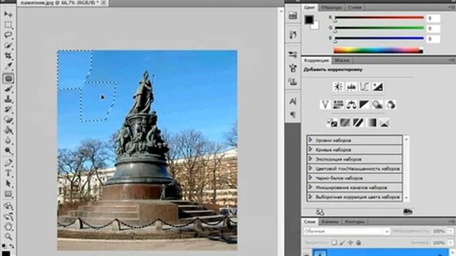This screenshot has width=456, height=256.
Task: Toggle lock image pixels
Action: [x=342, y=242]
